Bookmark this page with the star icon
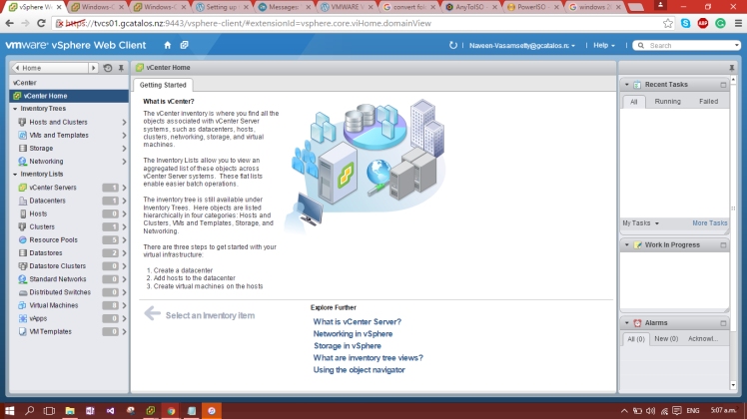This screenshot has width=747, height=419. point(668,23)
